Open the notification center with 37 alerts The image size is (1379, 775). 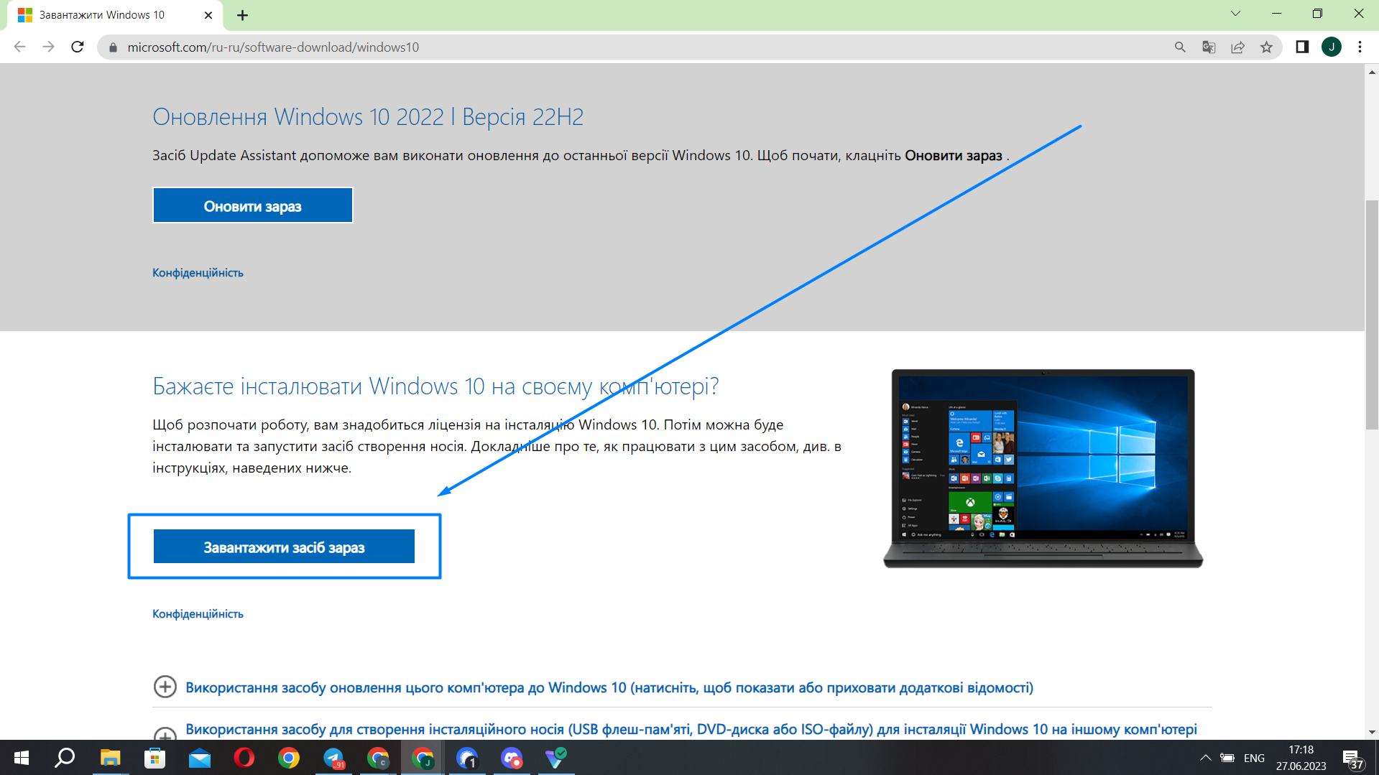[x=1354, y=758]
